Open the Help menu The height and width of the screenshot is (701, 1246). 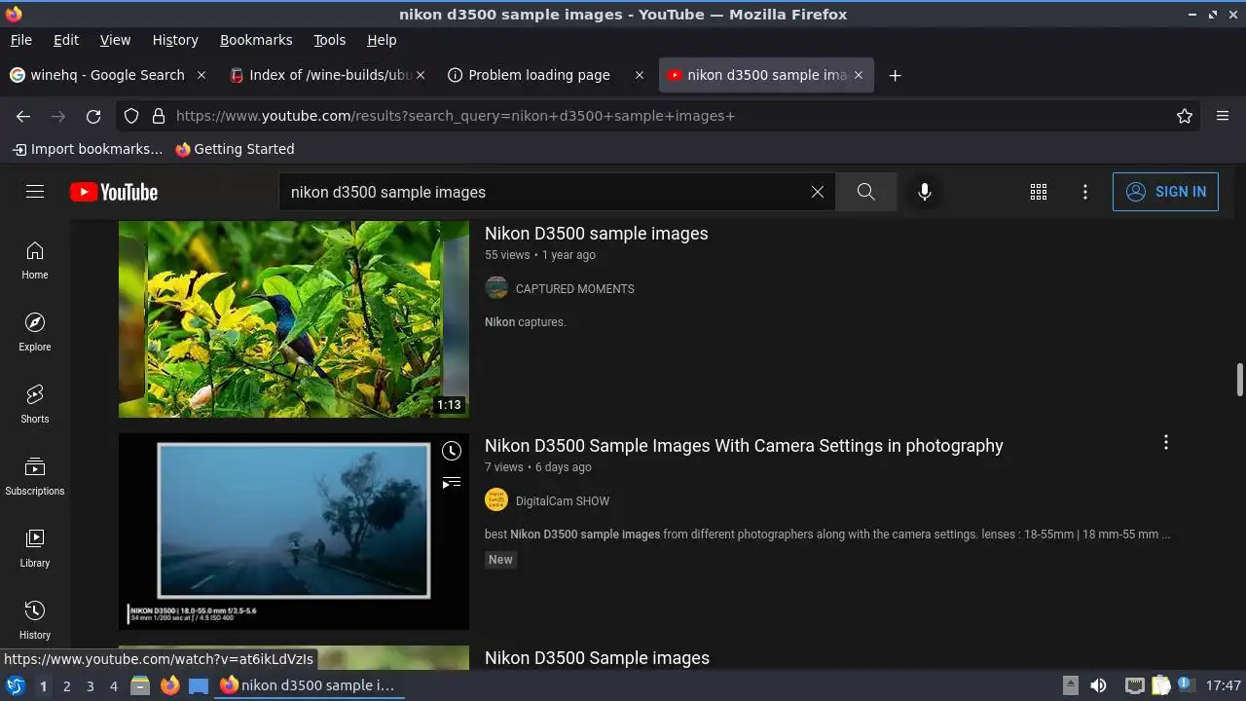point(382,40)
